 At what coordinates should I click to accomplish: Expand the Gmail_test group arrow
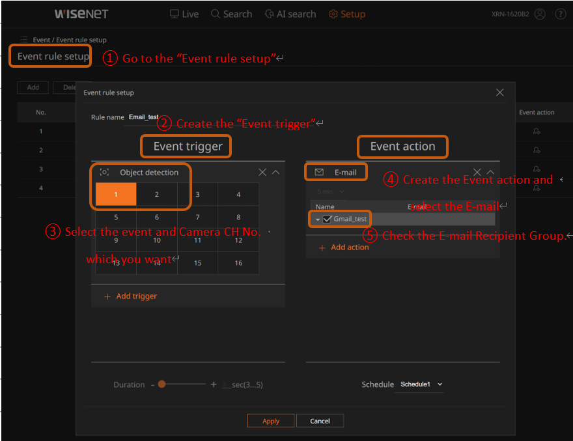coord(318,220)
